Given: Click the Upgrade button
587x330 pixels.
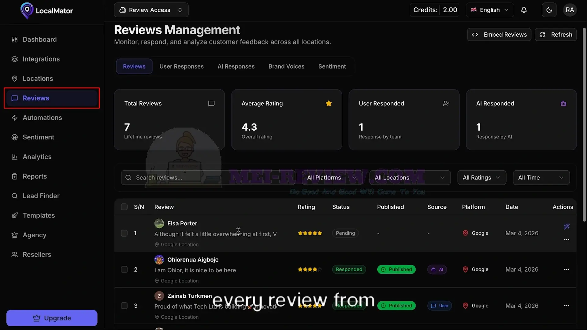Looking at the screenshot, I should tap(52, 318).
